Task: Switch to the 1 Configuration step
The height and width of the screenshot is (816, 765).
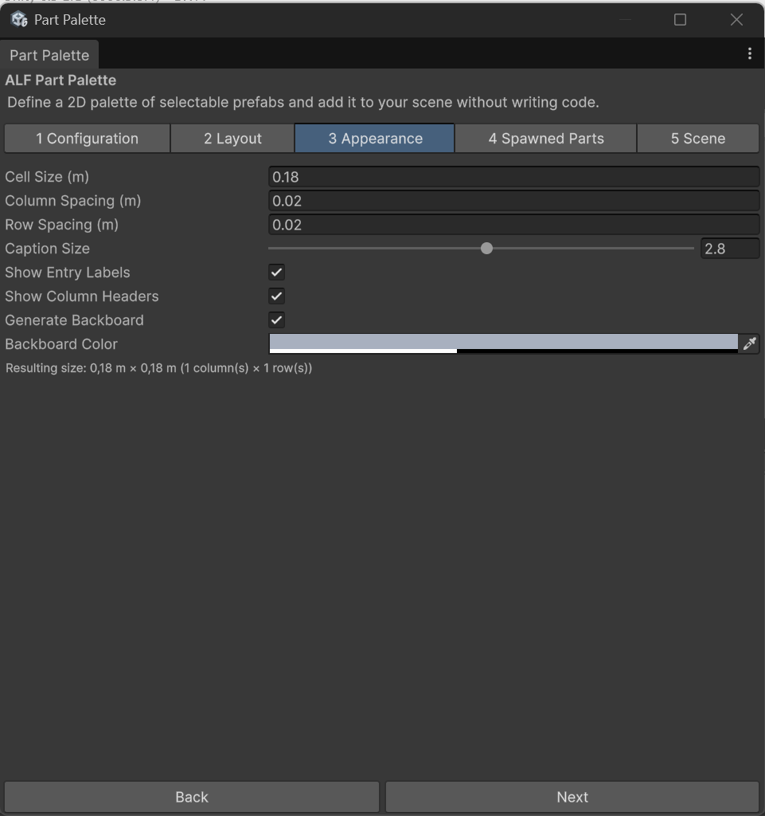Action: pos(88,139)
